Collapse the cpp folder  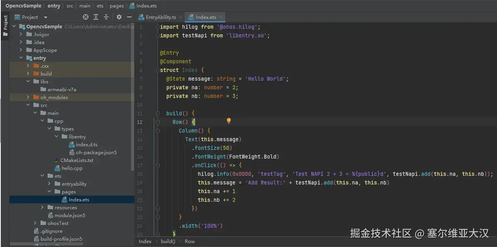(x=42, y=121)
